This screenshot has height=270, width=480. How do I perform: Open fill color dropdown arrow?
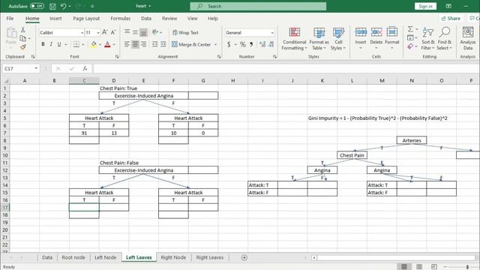pyautogui.click(x=100, y=45)
